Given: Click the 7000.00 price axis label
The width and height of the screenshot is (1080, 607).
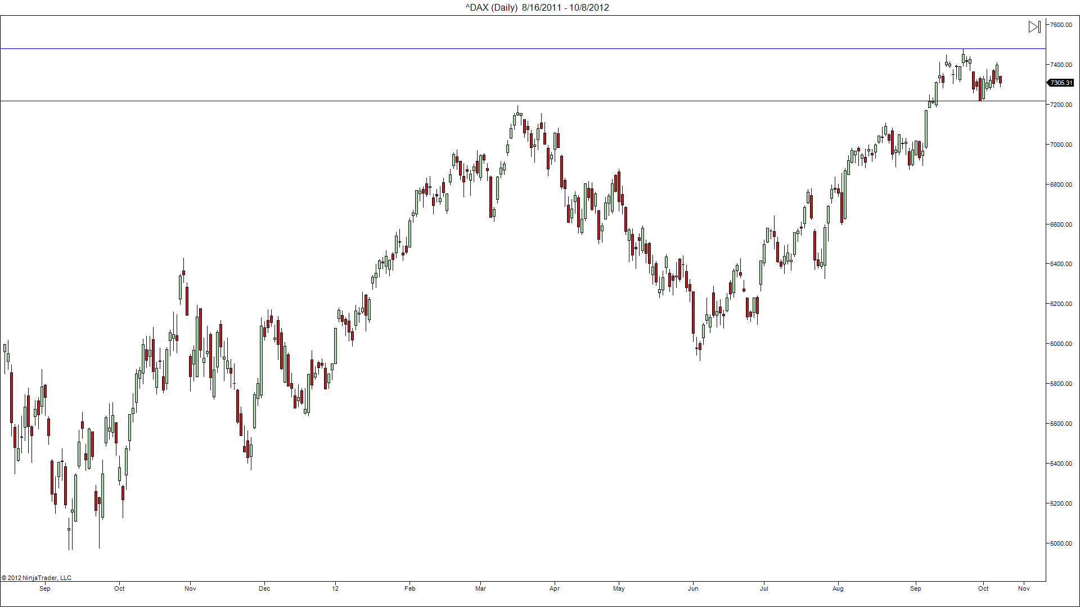Looking at the screenshot, I should 1061,145.
